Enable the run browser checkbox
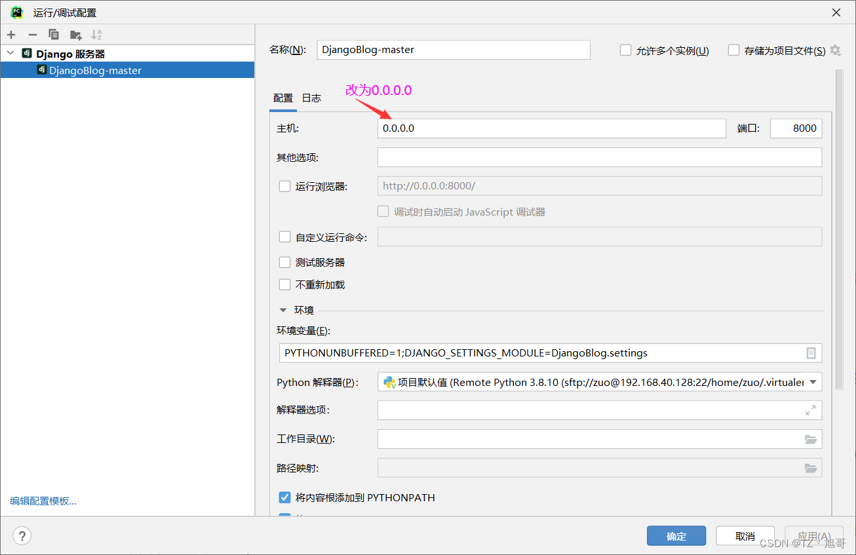856x555 pixels. [x=284, y=186]
